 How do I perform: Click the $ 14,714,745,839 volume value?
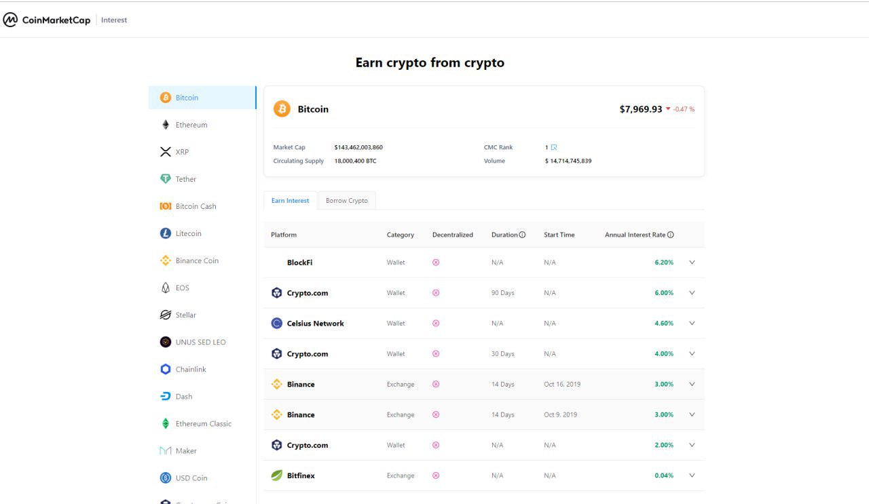568,161
